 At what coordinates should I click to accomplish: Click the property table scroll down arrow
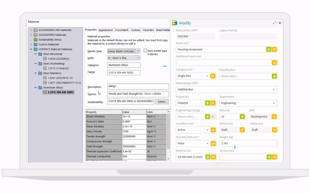click(x=168, y=159)
